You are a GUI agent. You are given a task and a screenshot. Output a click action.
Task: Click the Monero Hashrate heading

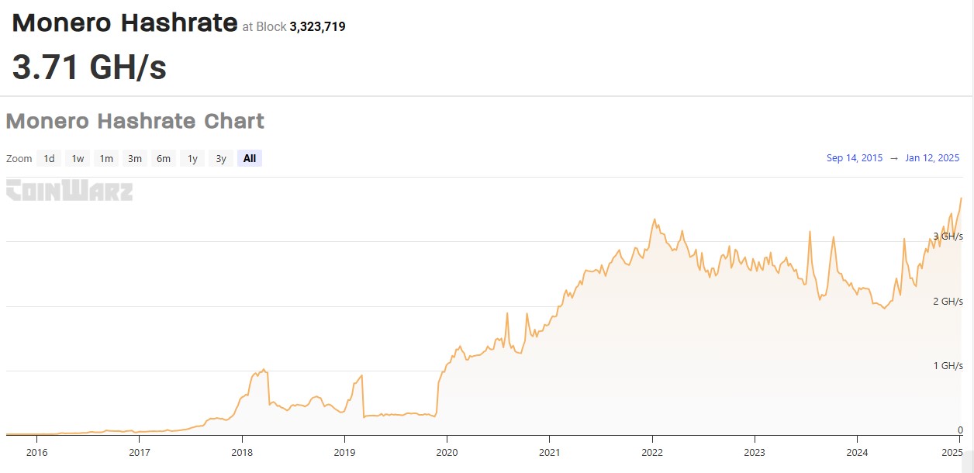coord(125,23)
